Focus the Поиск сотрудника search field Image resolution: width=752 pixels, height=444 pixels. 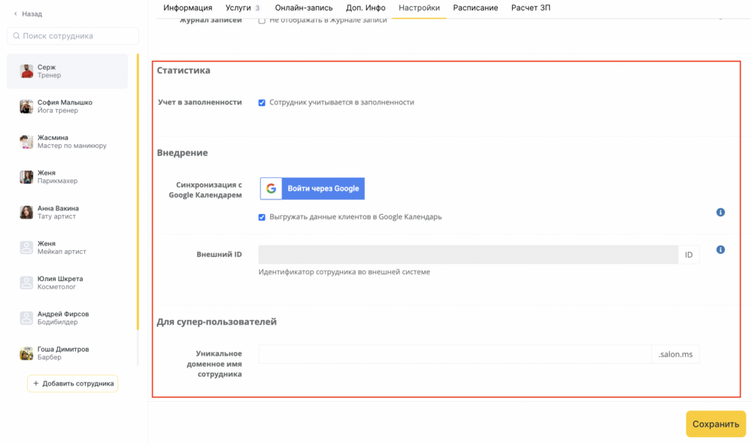coord(73,36)
